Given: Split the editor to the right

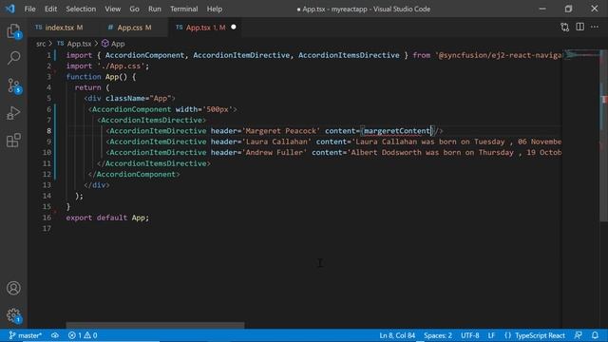Looking at the screenshot, I should tap(580, 27).
